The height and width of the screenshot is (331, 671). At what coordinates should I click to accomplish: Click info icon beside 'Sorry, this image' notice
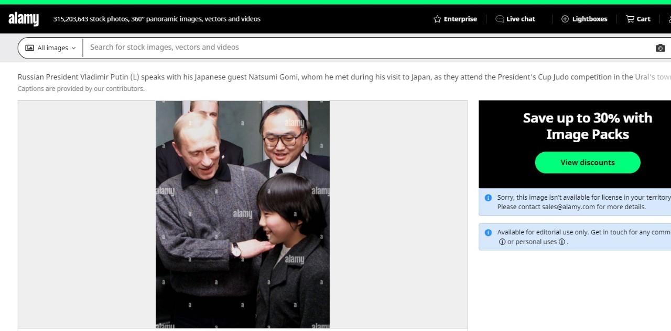click(488, 198)
